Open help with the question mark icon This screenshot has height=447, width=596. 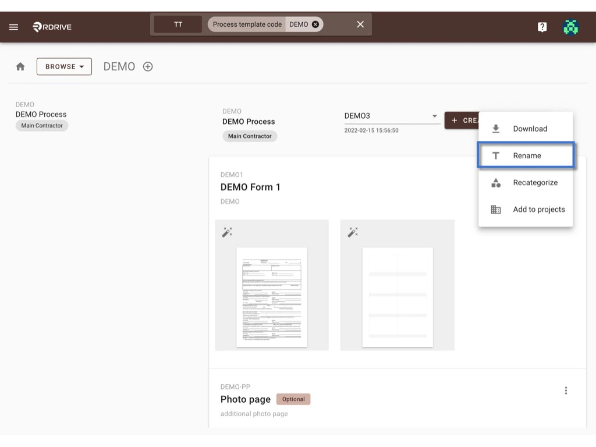tap(542, 26)
